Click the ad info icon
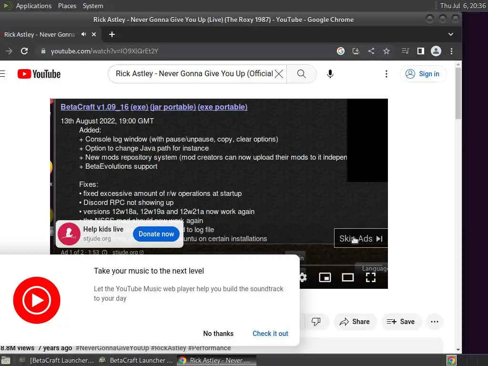 (x=104, y=252)
